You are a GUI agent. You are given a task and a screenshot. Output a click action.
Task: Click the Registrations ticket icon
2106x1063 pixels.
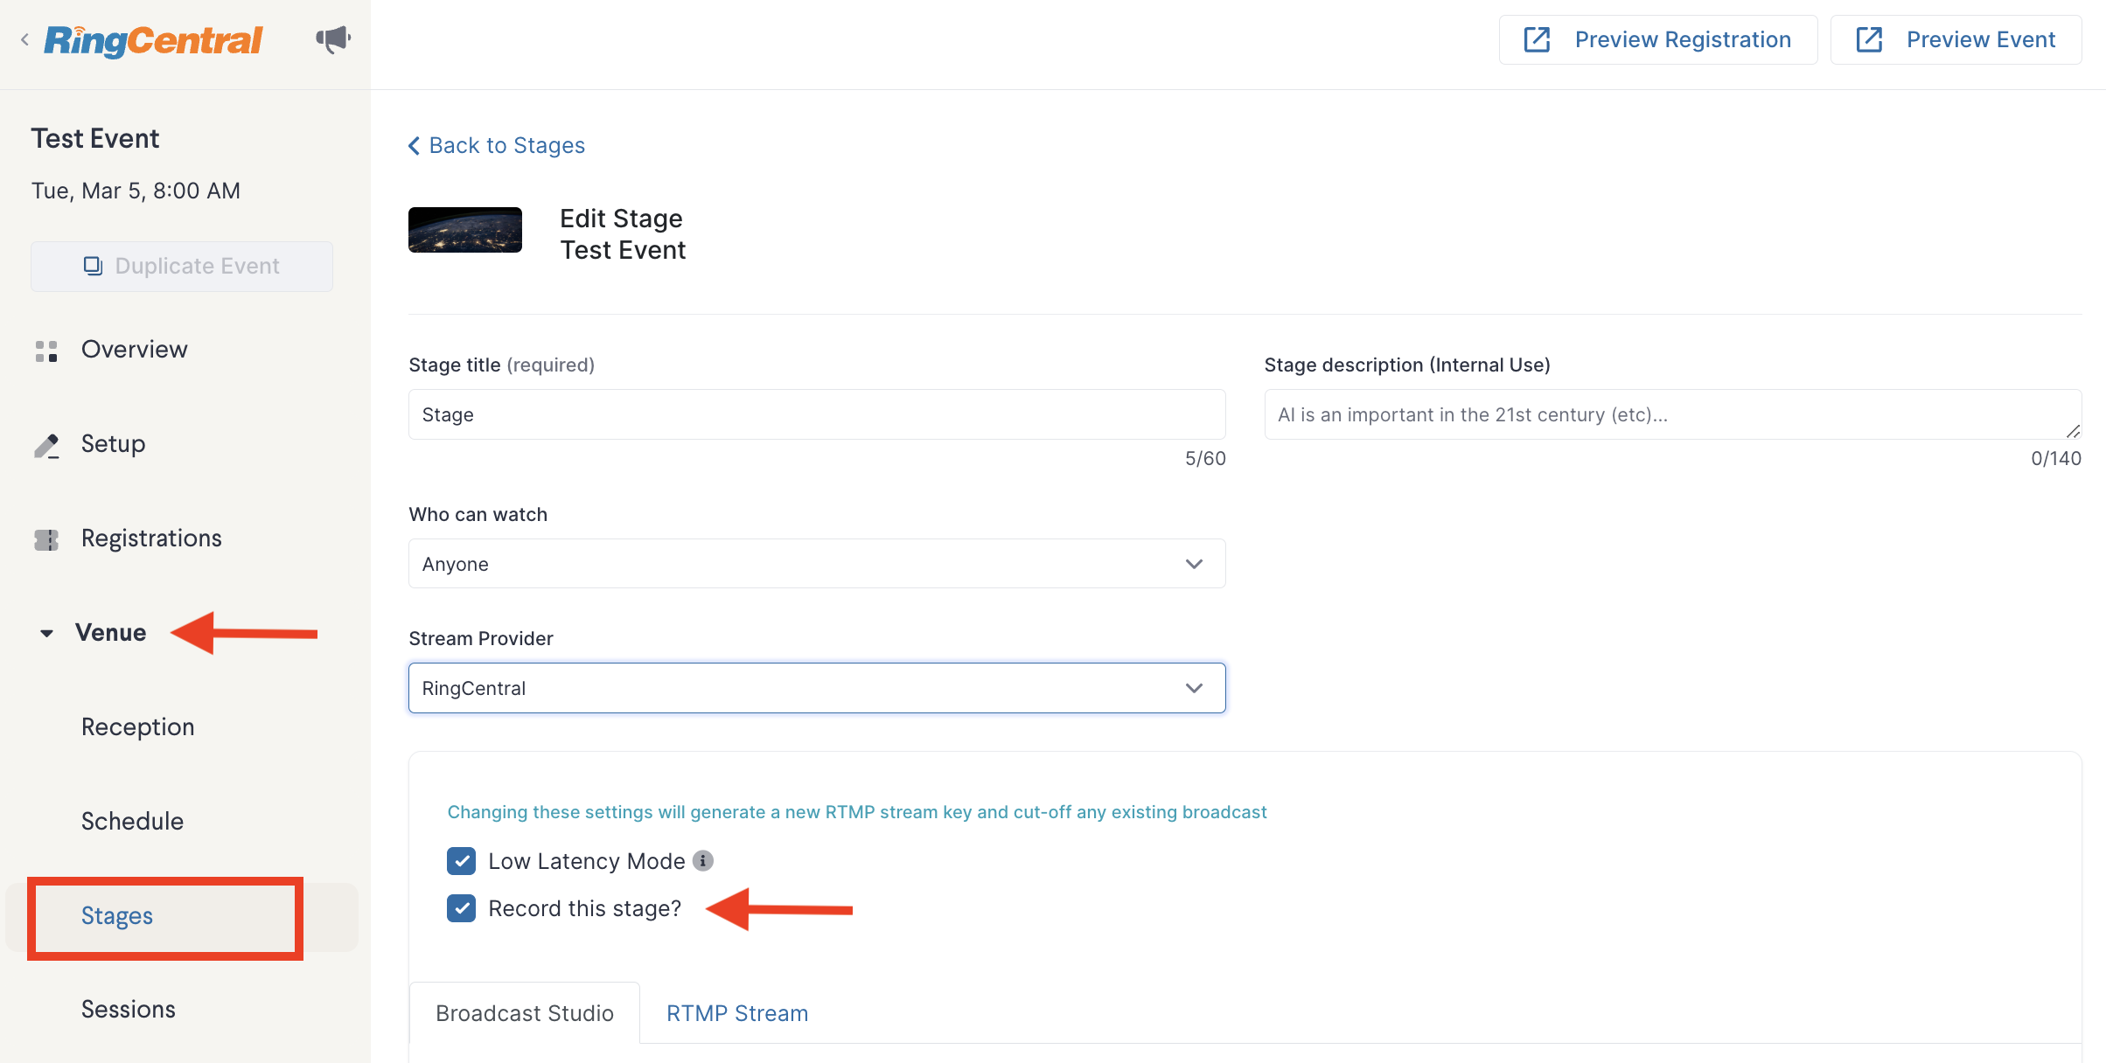pos(46,539)
